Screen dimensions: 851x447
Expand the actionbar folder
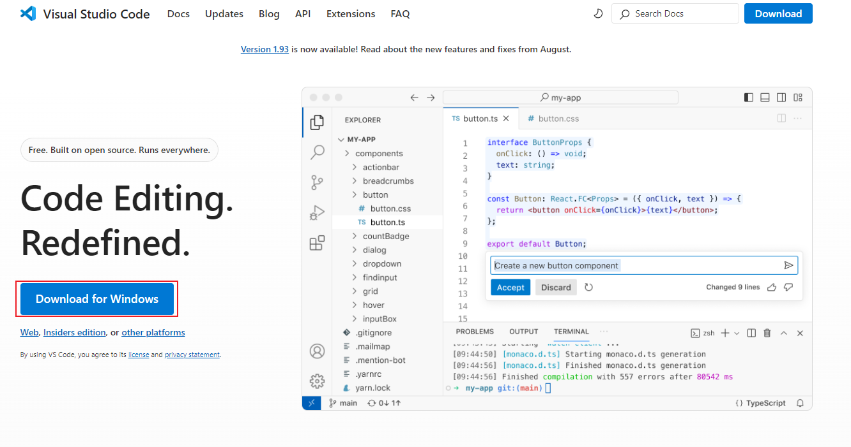(x=355, y=167)
